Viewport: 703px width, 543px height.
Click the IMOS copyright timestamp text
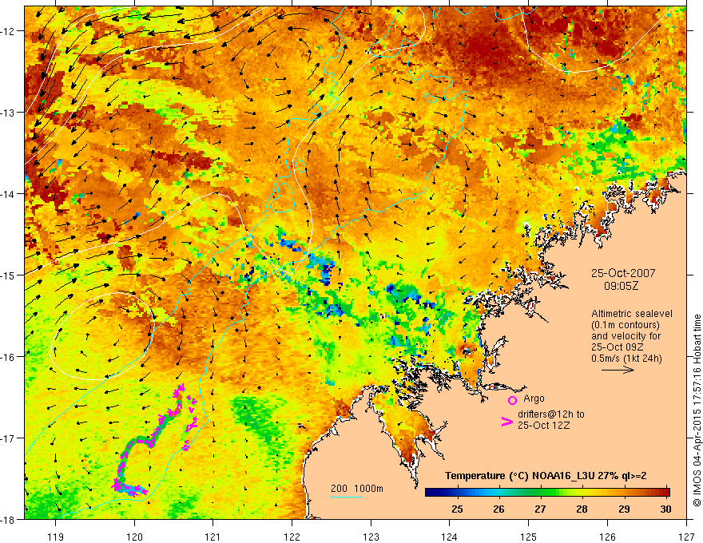[697, 410]
